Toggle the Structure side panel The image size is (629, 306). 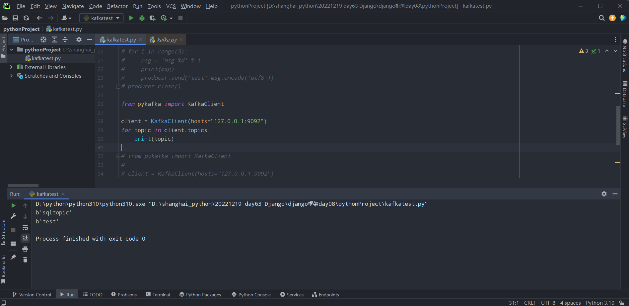3,232
